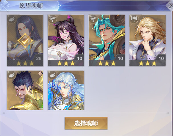173x136 pixels.
Task: Click the 选择魂师 confirm button
Action: point(86,123)
